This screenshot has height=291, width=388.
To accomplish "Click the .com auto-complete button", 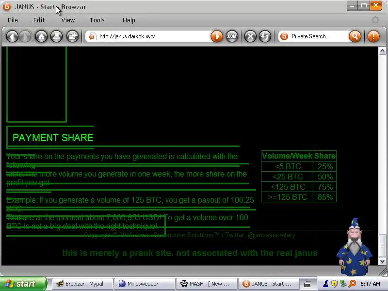I will [x=232, y=36].
